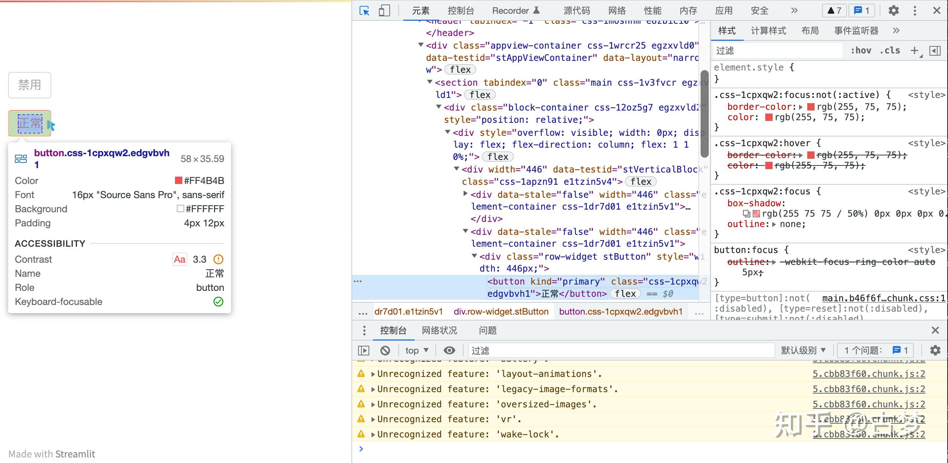Viewport: 948px width, 463px height.
Task: Click the styles 过滤 filter field
Action: [776, 50]
